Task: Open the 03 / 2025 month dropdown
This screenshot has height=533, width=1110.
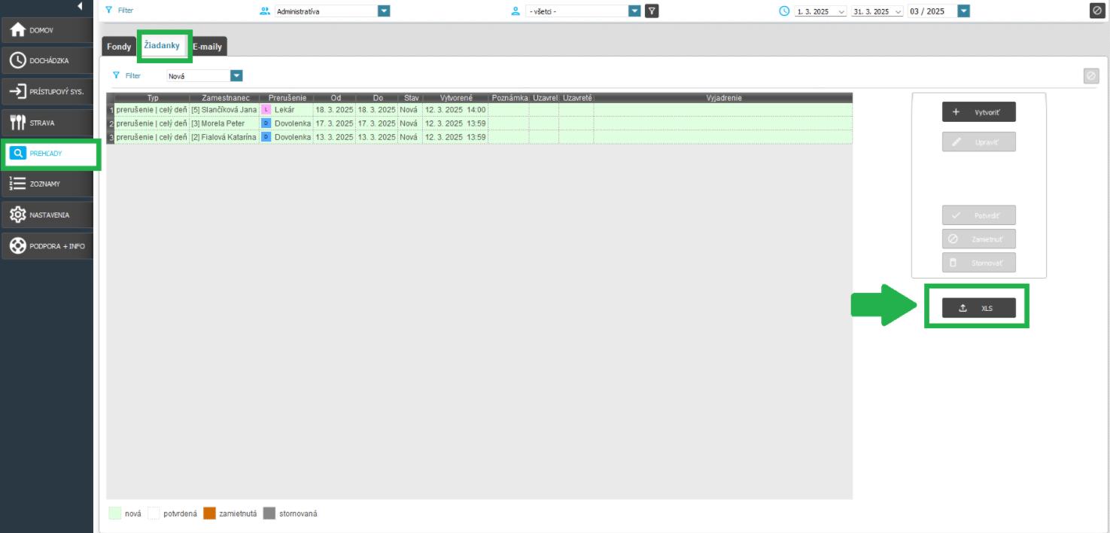Action: click(963, 11)
